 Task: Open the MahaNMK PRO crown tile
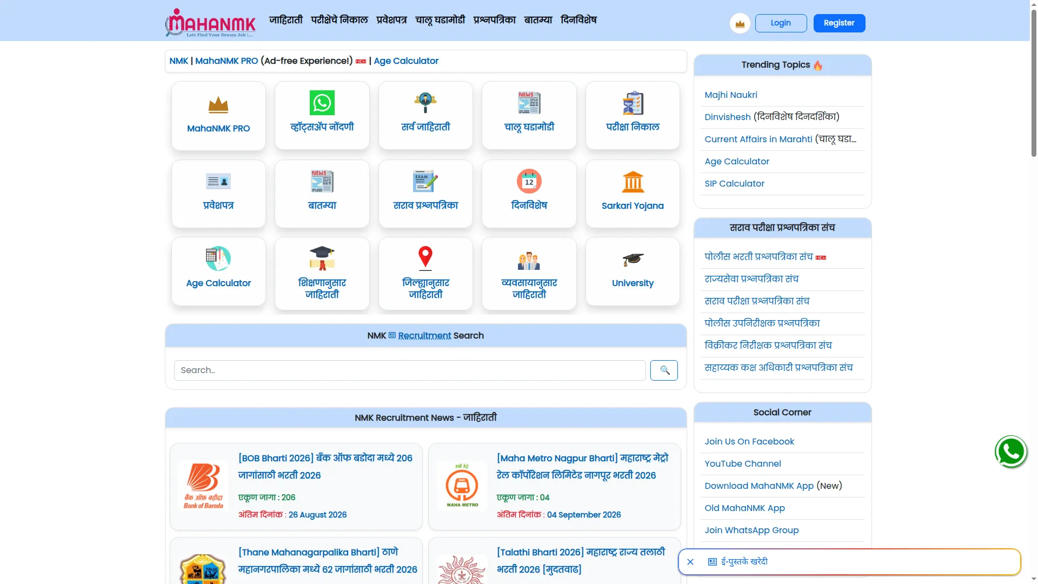[218, 116]
